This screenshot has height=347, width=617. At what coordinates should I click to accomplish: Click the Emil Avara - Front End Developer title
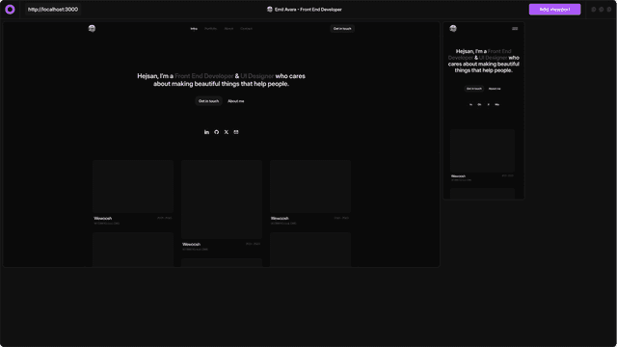click(x=308, y=10)
